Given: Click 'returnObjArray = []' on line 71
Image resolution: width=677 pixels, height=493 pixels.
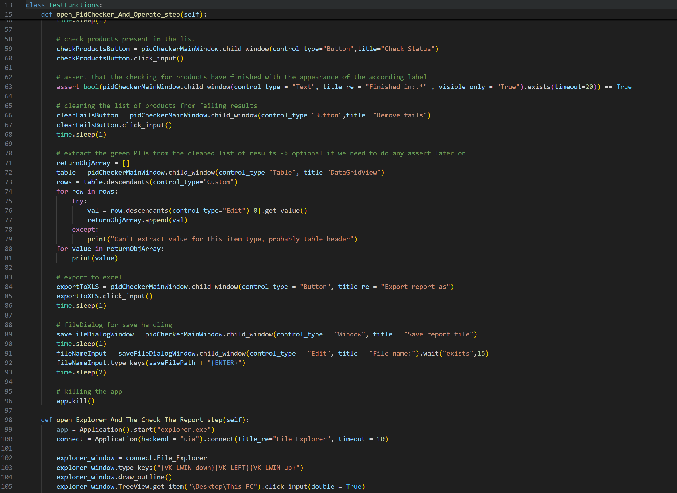Looking at the screenshot, I should pyautogui.click(x=93, y=163).
